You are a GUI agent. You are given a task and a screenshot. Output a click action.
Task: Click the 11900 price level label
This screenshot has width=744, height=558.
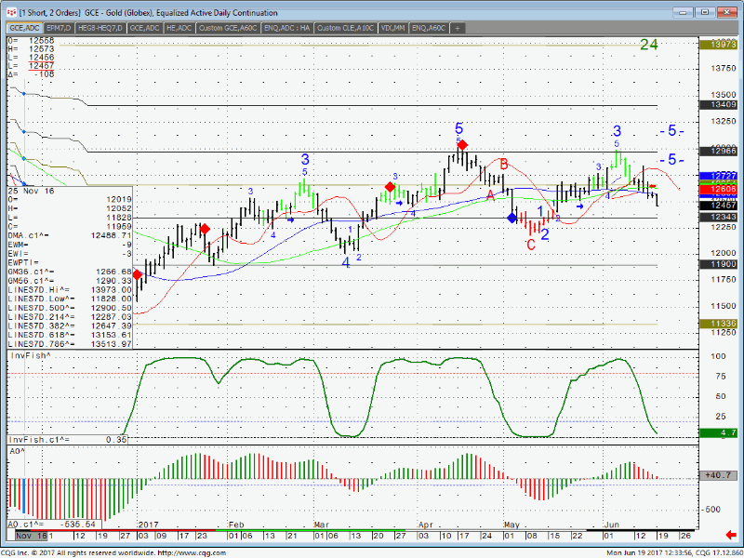coord(718,264)
